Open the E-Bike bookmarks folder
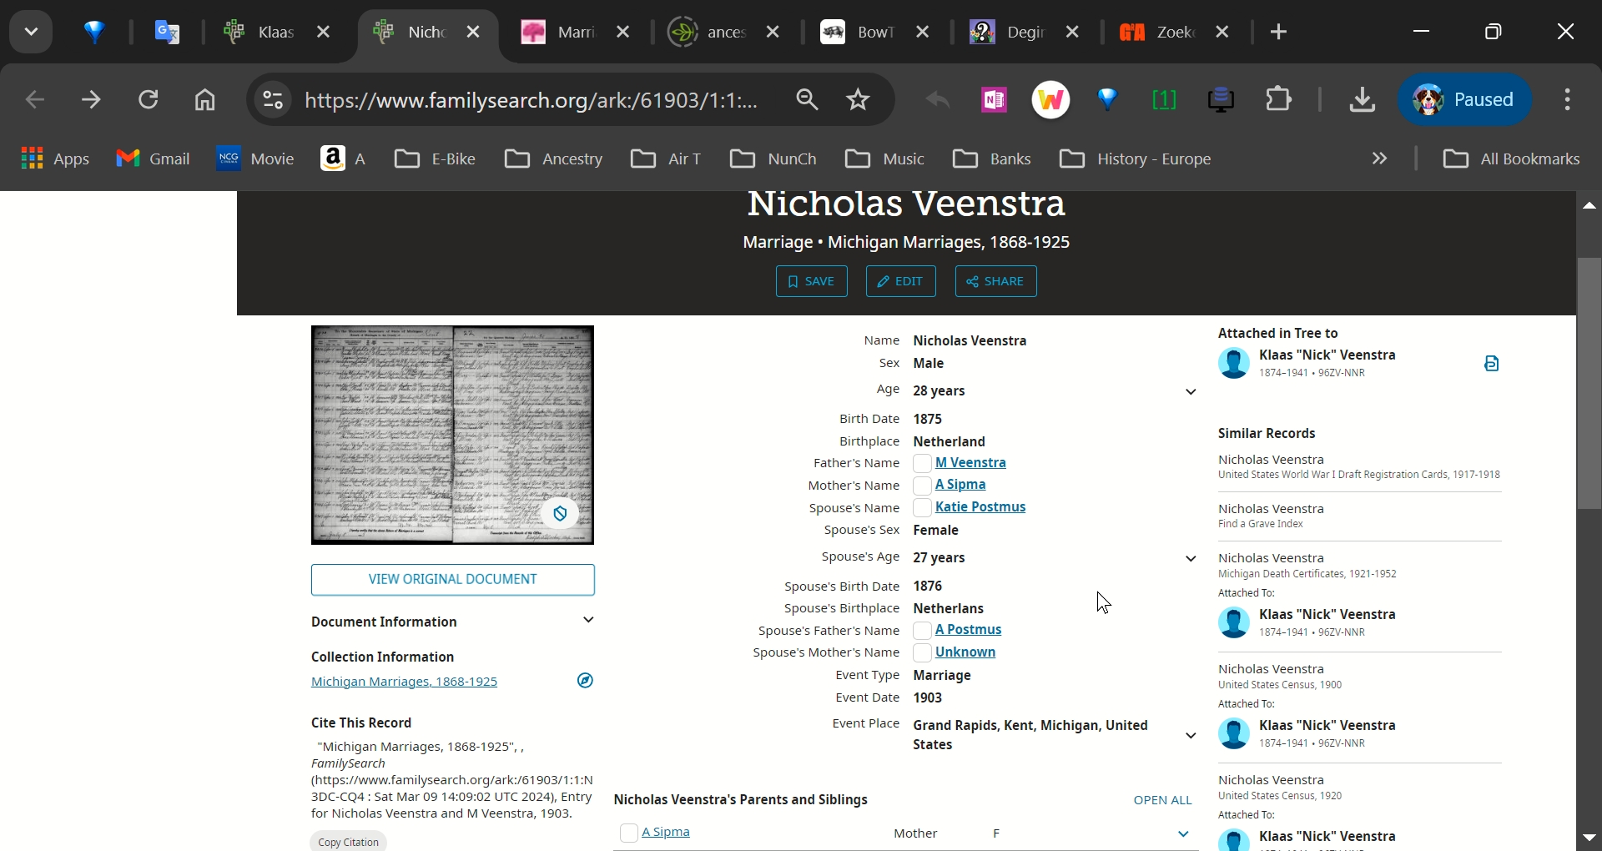Screen dimensions: 1602x851 coord(435,159)
